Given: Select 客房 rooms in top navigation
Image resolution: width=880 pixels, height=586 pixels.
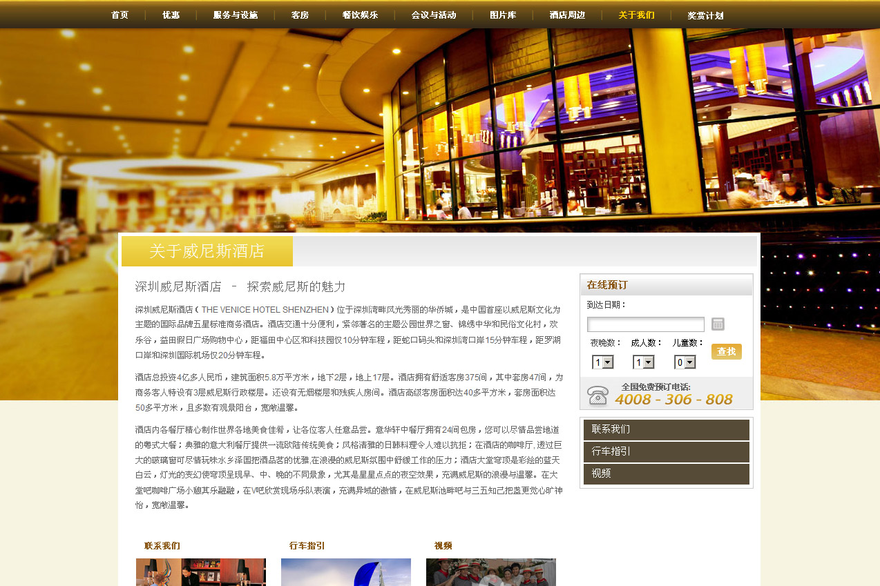Looking at the screenshot, I should tap(300, 15).
